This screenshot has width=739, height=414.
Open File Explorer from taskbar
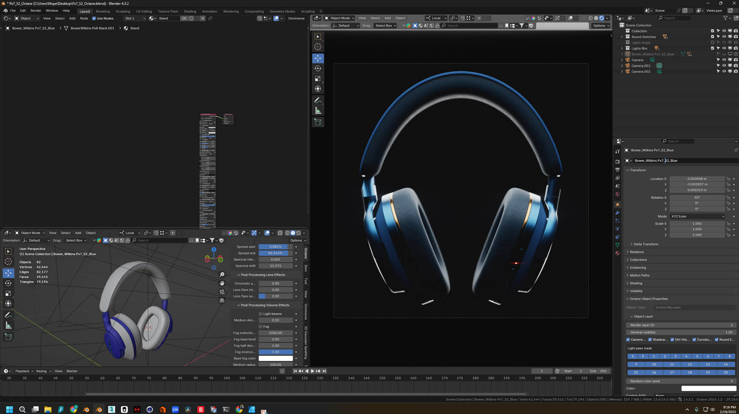coord(48,409)
